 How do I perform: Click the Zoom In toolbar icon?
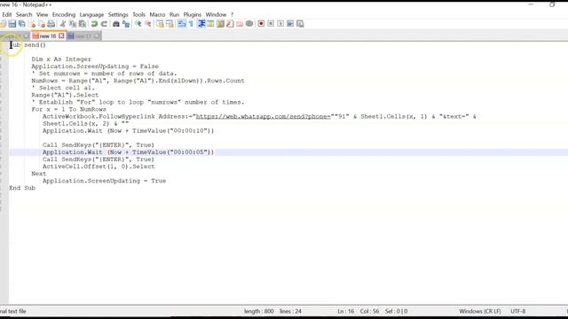(138, 24)
